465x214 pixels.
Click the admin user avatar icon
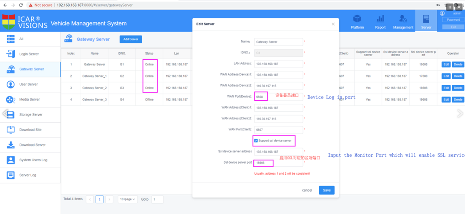(442, 13)
